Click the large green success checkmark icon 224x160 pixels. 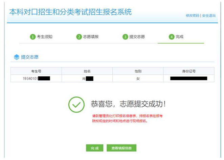pyautogui.click(x=76, y=104)
